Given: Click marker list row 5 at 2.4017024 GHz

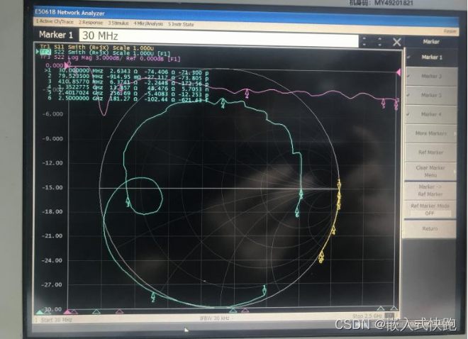Looking at the screenshot, I should click(128, 93).
